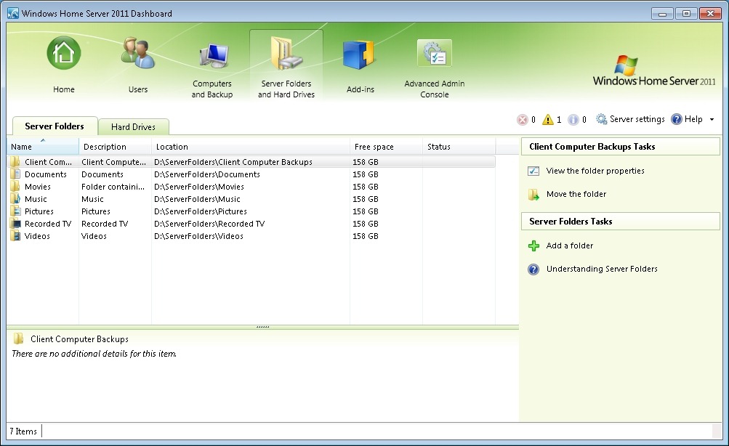Switch to the Hard Drives tab
The width and height of the screenshot is (729, 446).
(133, 127)
